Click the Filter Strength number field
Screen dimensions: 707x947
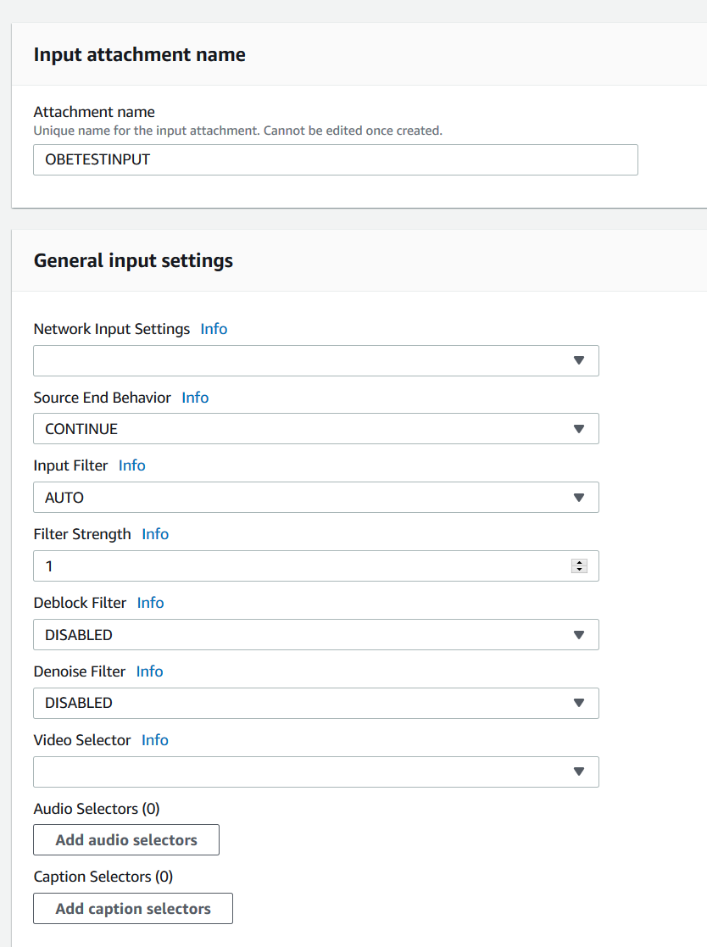tap(315, 565)
